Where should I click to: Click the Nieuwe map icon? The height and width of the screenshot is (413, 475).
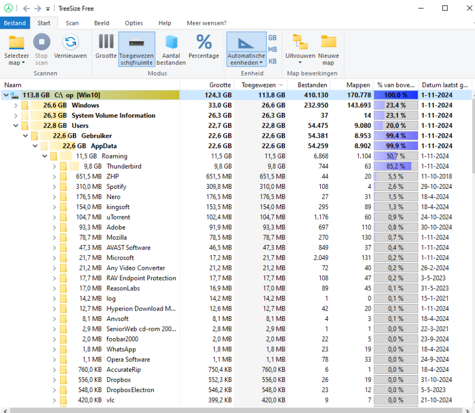328,42
